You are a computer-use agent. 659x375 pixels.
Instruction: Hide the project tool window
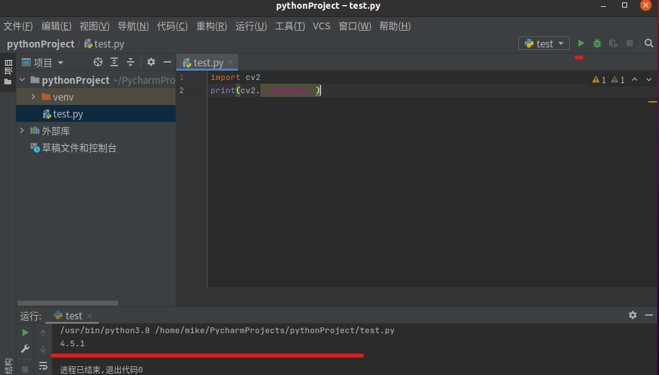pos(167,62)
